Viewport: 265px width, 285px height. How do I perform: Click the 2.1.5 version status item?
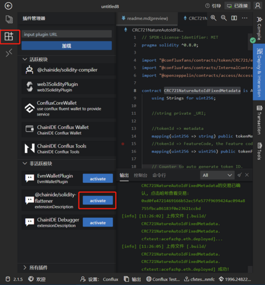(14, 279)
